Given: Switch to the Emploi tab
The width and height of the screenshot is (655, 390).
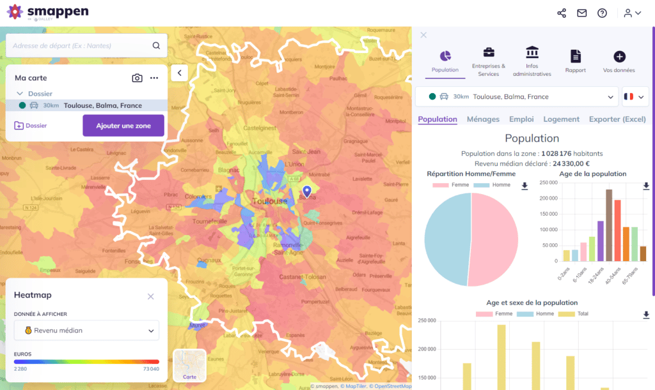Looking at the screenshot, I should 521,119.
